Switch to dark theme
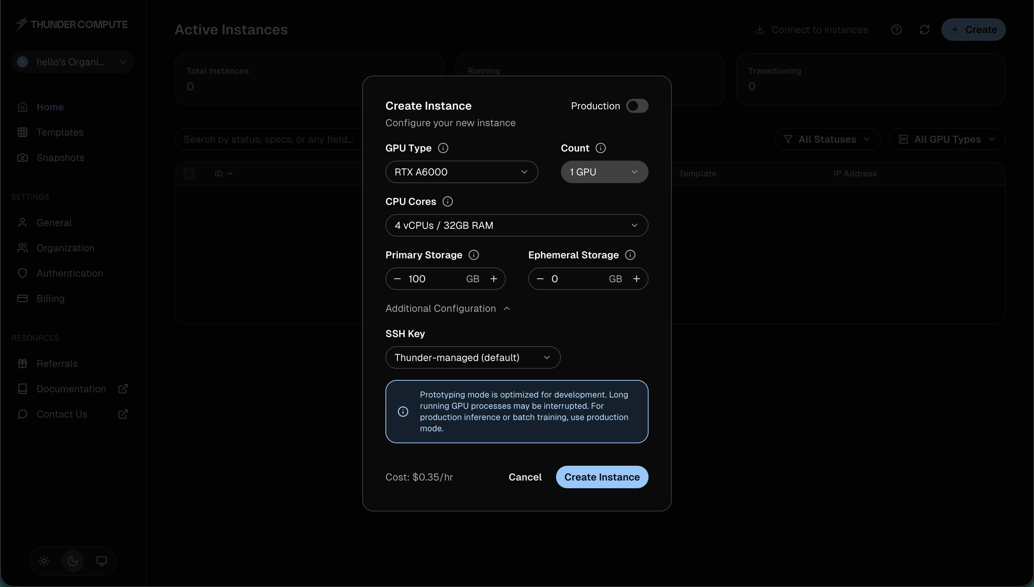The height and width of the screenshot is (587, 1034). [x=72, y=561]
